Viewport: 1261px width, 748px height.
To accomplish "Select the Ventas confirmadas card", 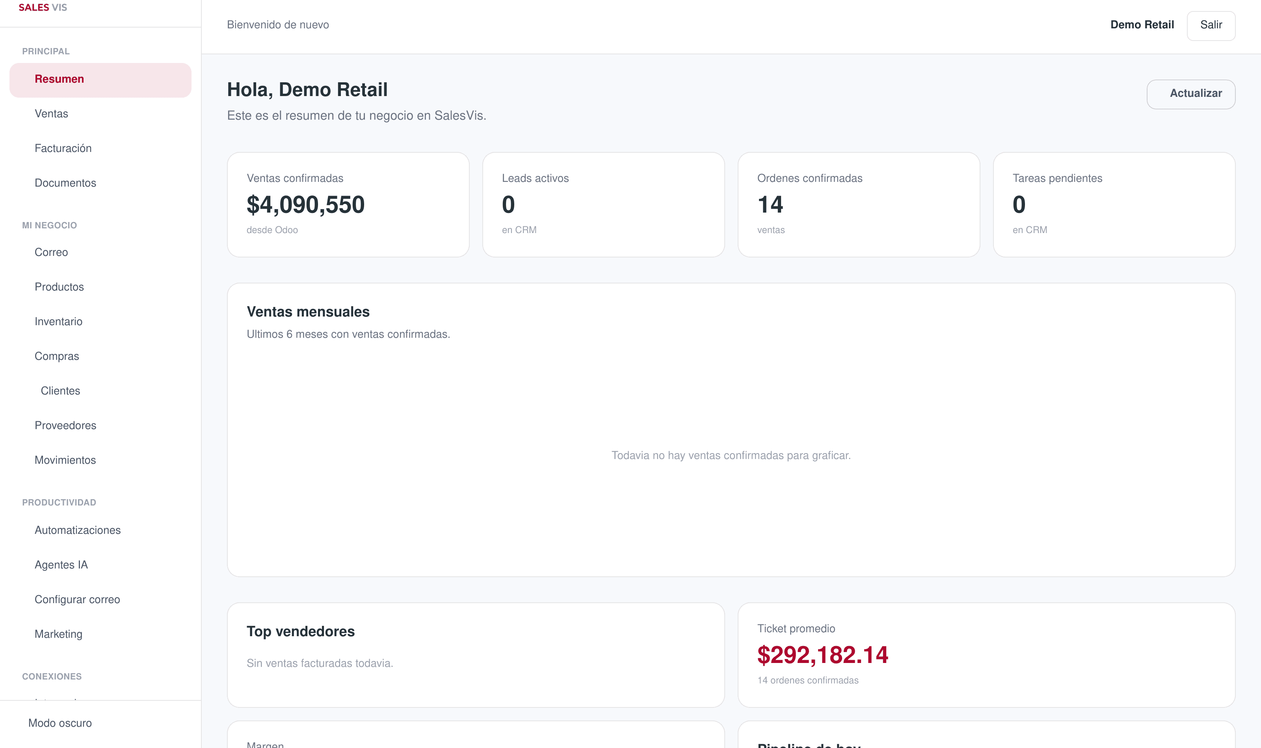I will tap(348, 205).
